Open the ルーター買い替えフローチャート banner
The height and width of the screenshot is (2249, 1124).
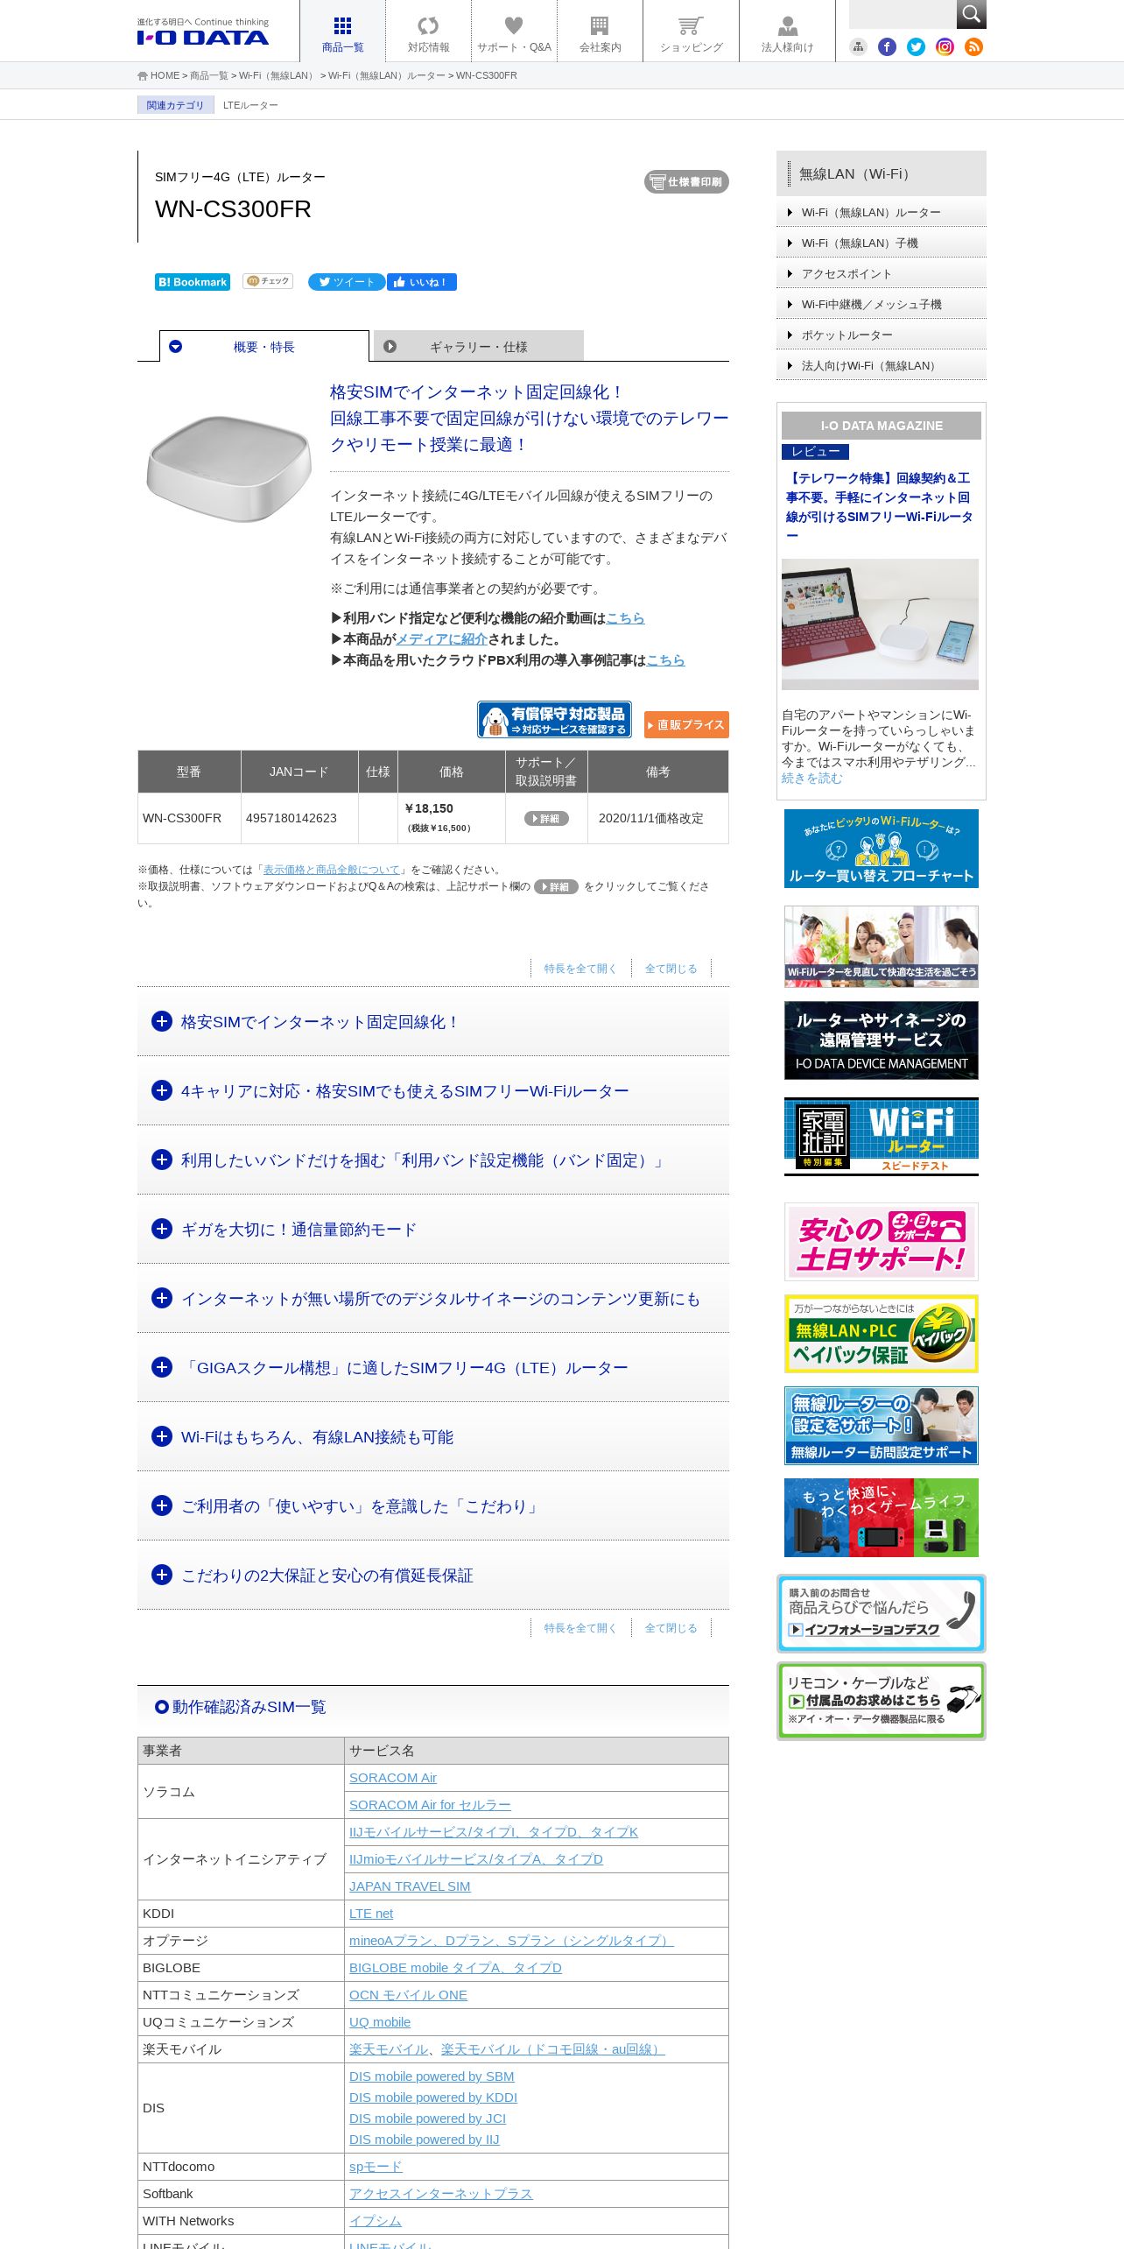(x=882, y=849)
